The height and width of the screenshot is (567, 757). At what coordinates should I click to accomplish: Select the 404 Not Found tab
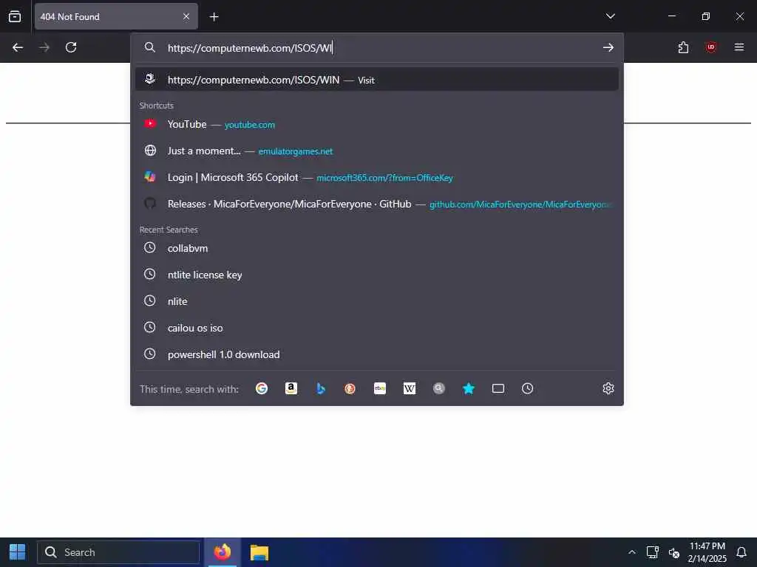click(x=116, y=16)
